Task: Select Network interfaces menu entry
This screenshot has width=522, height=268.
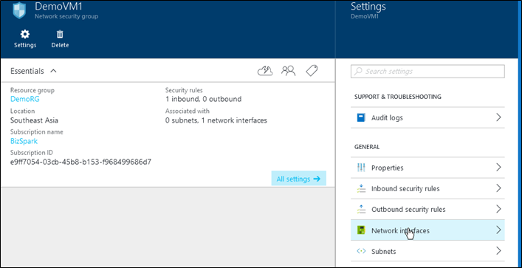Action: [x=427, y=230]
